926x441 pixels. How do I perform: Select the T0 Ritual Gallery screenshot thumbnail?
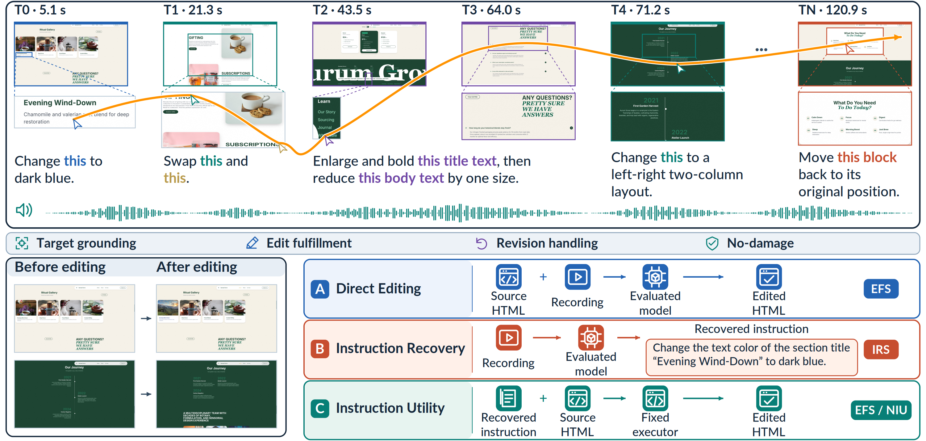[x=71, y=54]
